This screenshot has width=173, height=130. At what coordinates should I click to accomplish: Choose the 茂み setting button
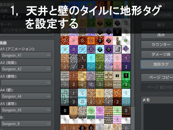click(x=157, y=35)
